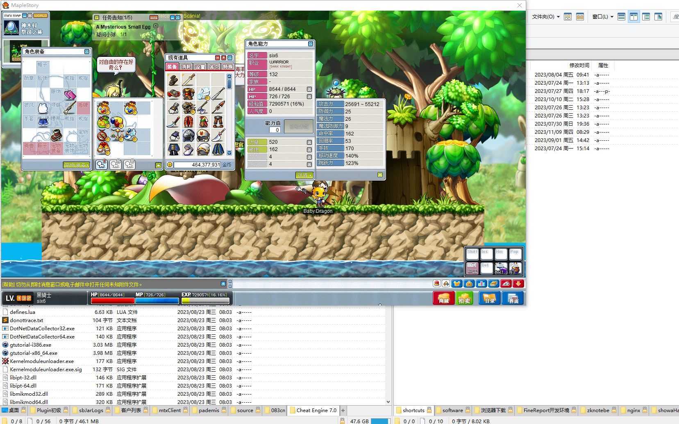This screenshot has width=679, height=424.
Task: Select the red pirate hat in inventory
Action: click(x=174, y=94)
